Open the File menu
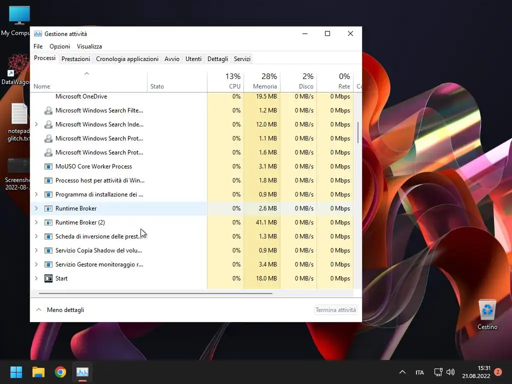This screenshot has height=384, width=512. click(x=38, y=46)
